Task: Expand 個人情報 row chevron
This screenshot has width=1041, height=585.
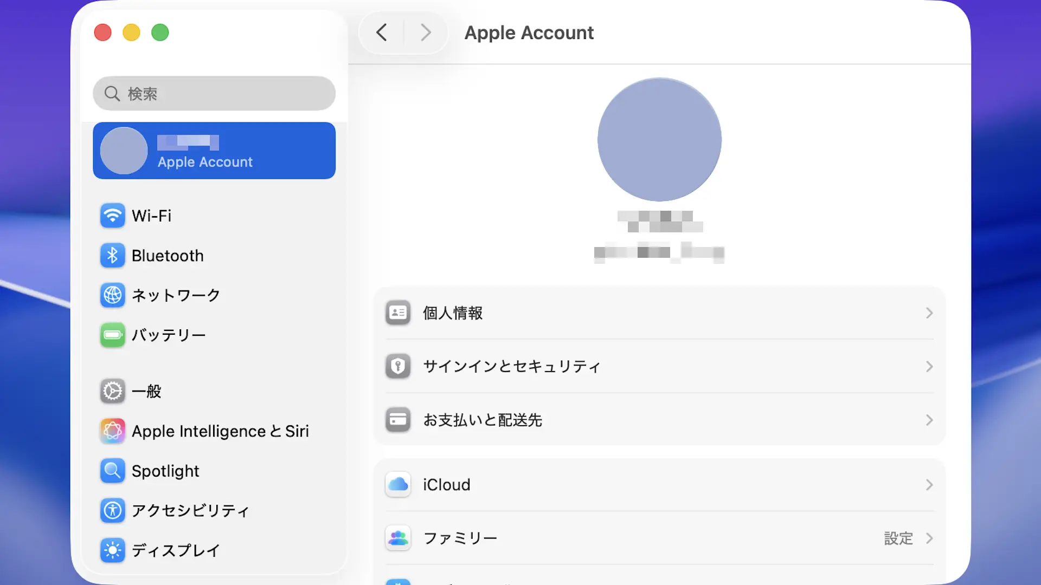Action: (x=929, y=313)
